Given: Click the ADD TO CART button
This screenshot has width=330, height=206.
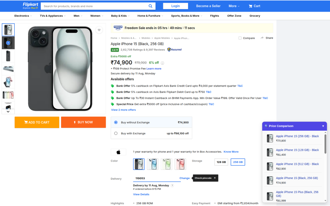Looking at the screenshot, I should pyautogui.click(x=37, y=122).
